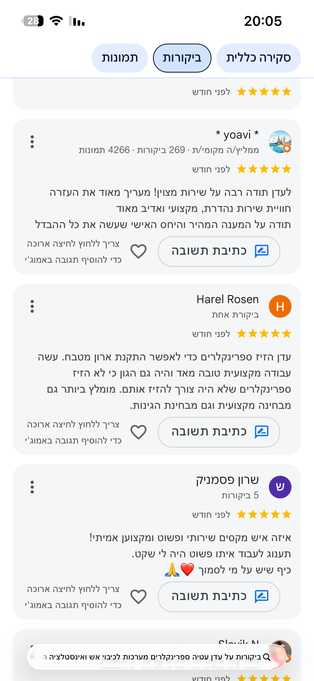Tap the magnifier icon in the search bar

point(266,657)
